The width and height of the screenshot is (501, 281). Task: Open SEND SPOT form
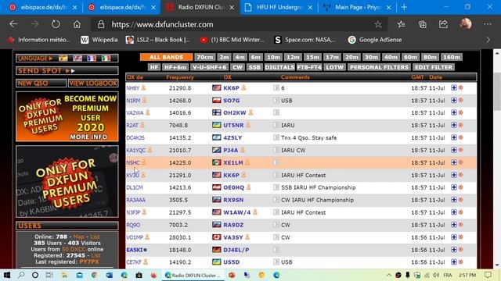tap(67, 71)
